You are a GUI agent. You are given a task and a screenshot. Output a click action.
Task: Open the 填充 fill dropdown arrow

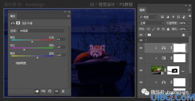tap(189, 29)
